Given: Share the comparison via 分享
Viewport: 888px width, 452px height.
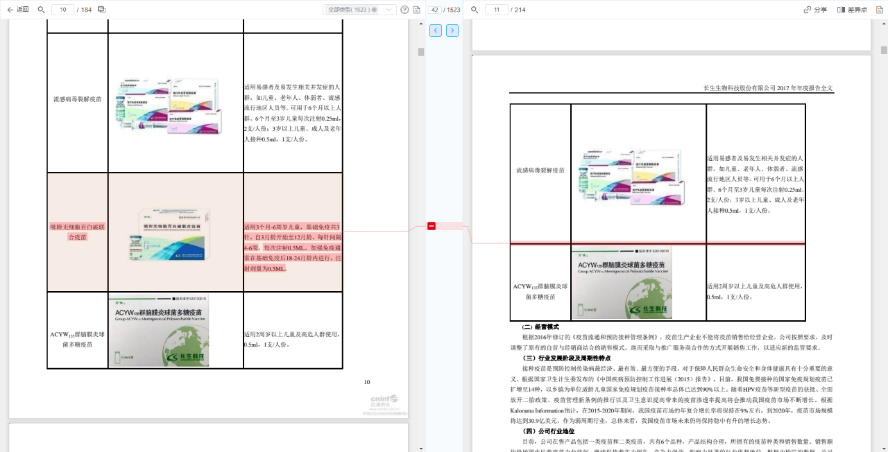Looking at the screenshot, I should pos(815,10).
